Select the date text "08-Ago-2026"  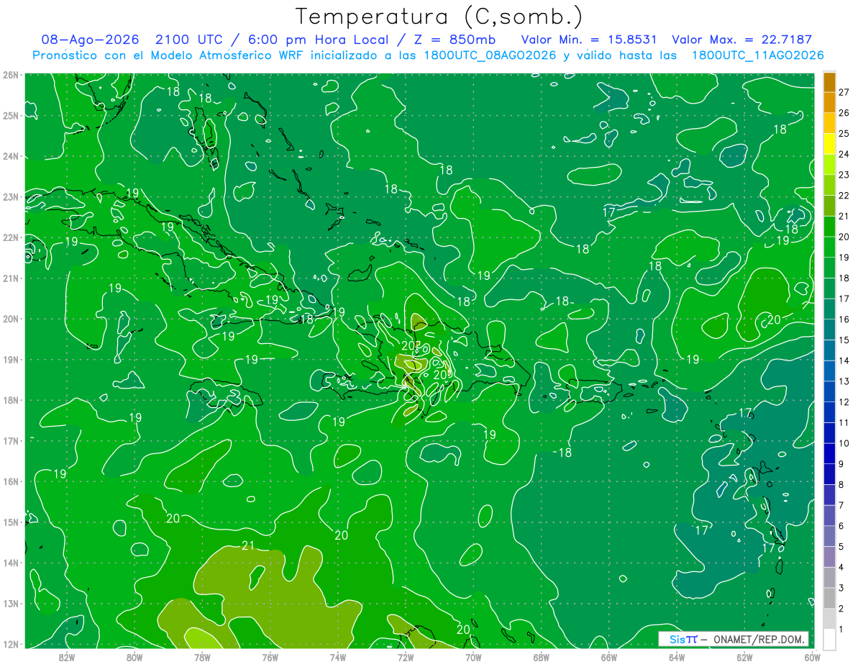click(x=89, y=40)
